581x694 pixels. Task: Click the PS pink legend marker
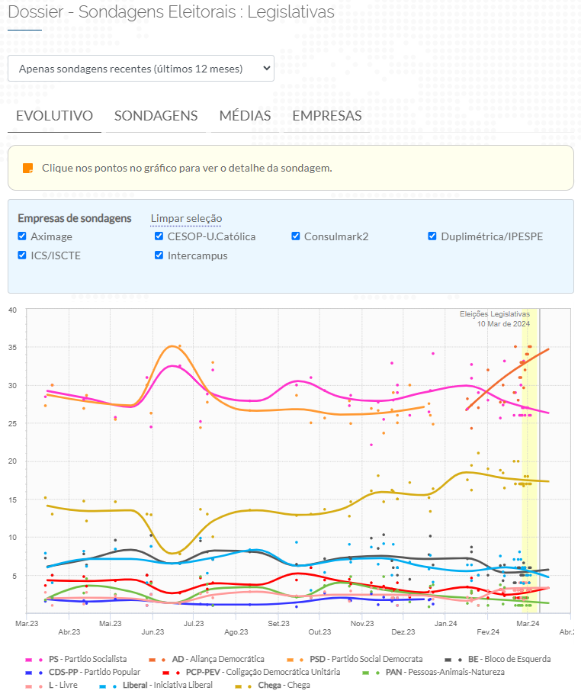[x=34, y=659]
